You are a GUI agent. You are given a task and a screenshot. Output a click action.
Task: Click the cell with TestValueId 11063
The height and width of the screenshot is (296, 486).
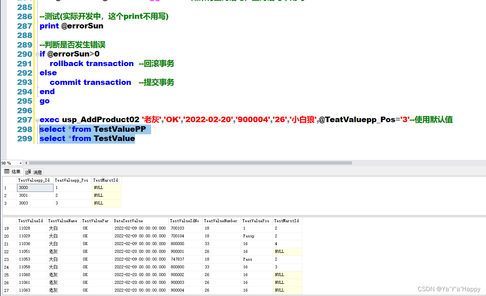pos(31,290)
